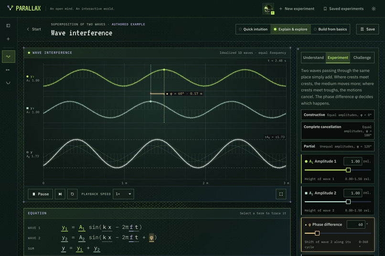Select the y term in Sum equation
Screen dimensions: 385x256
(x=64, y=248)
